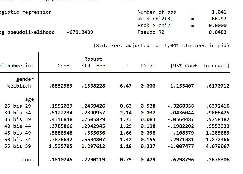Click the Coef. column header
The height and width of the screenshot is (174, 243).
coord(65,66)
